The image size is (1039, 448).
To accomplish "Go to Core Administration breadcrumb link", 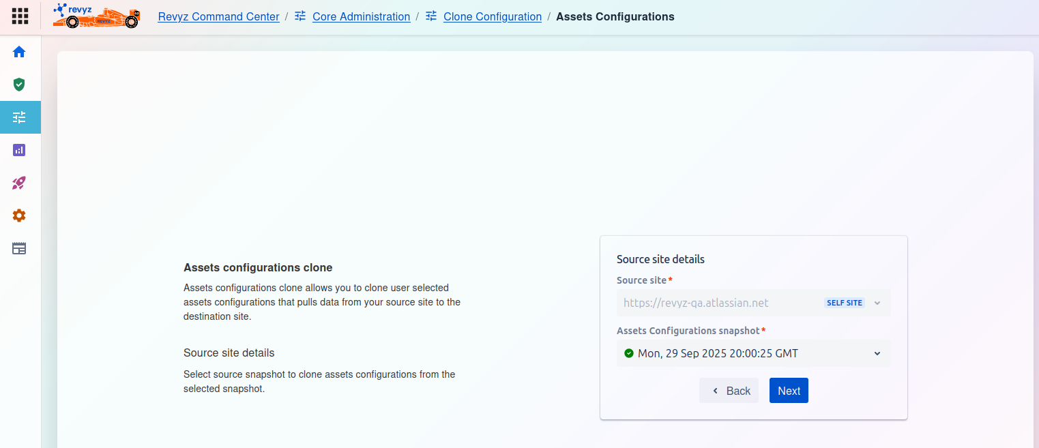I will tap(361, 16).
